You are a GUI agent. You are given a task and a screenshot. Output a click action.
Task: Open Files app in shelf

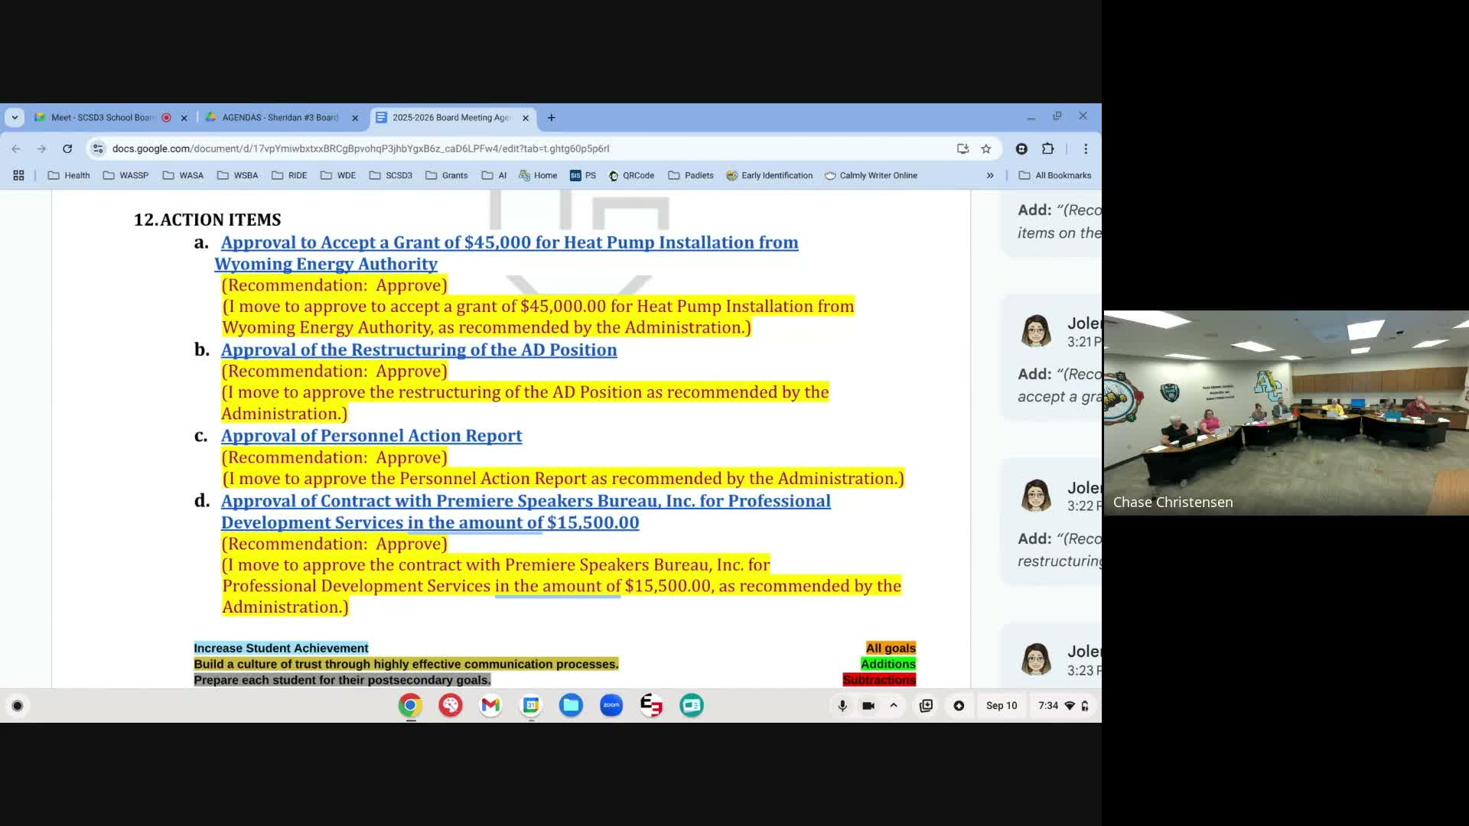[x=571, y=705]
